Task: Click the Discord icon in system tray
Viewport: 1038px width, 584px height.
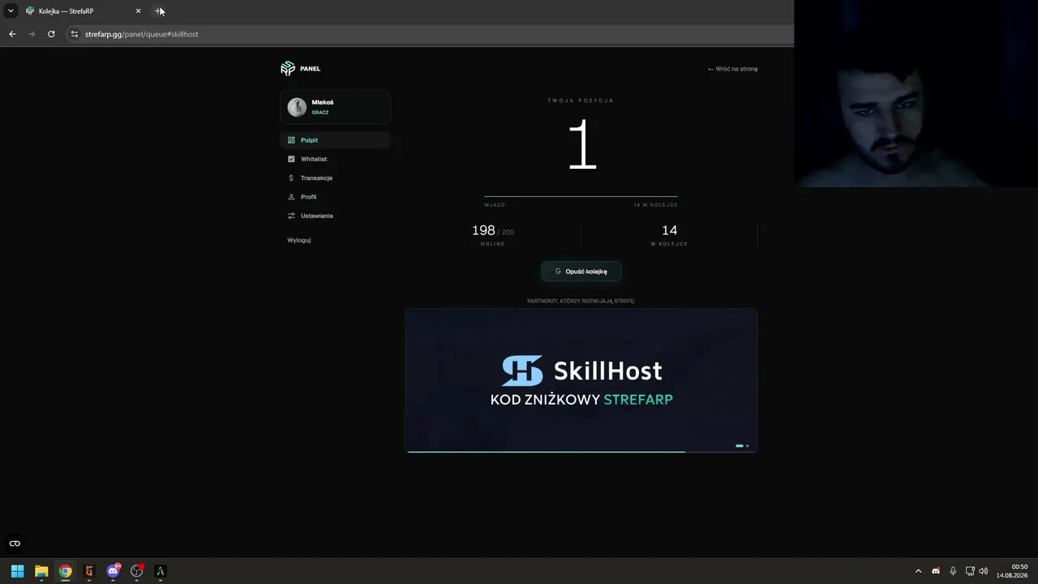Action: [936, 571]
